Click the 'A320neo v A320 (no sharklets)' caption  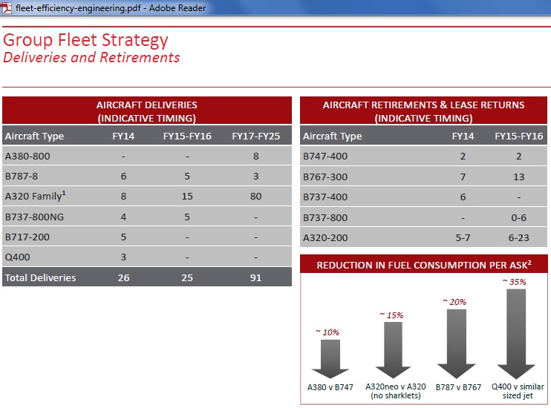396,391
